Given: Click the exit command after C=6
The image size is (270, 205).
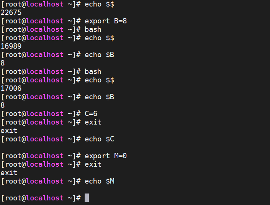Looking at the screenshot, I should point(93,122).
